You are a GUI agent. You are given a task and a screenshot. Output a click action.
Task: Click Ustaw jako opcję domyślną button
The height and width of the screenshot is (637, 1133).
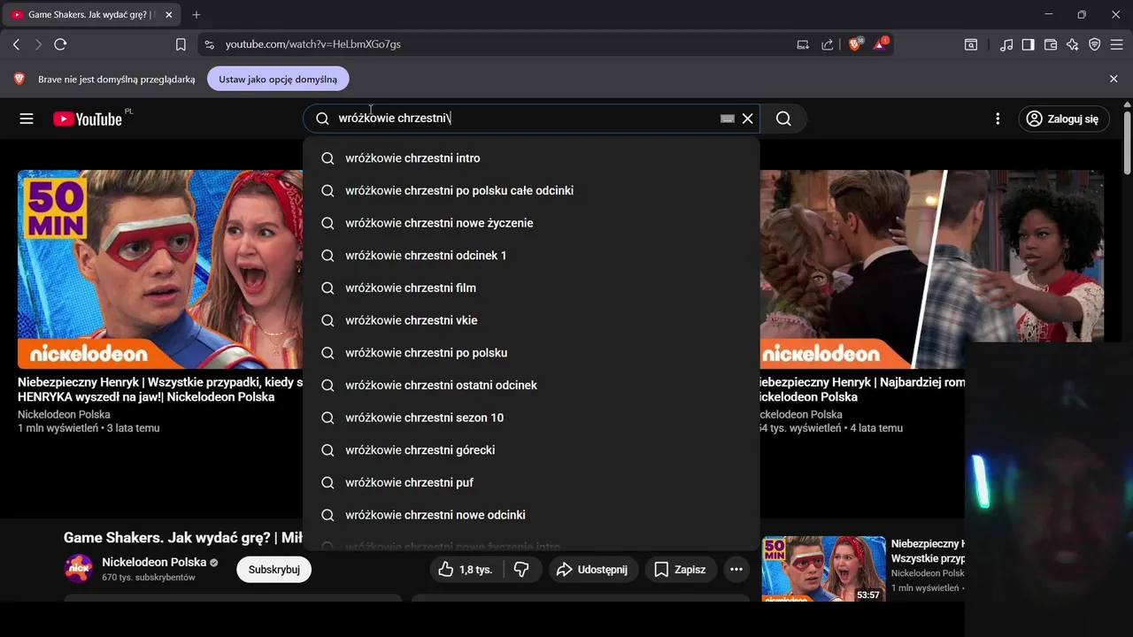point(278,79)
